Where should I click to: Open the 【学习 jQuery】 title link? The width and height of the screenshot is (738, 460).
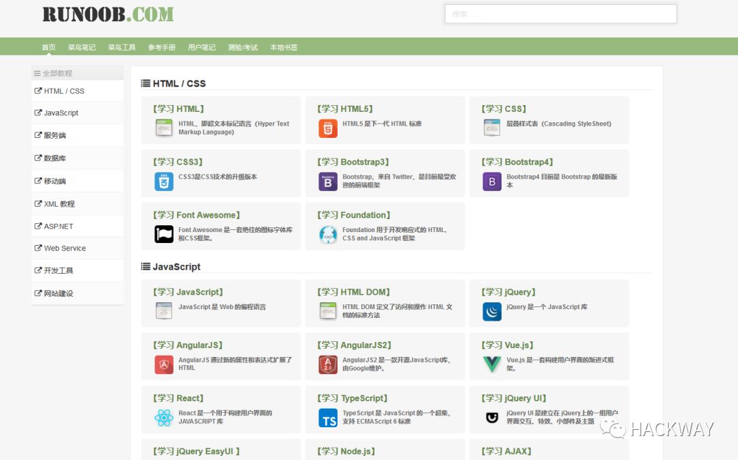[508, 292]
